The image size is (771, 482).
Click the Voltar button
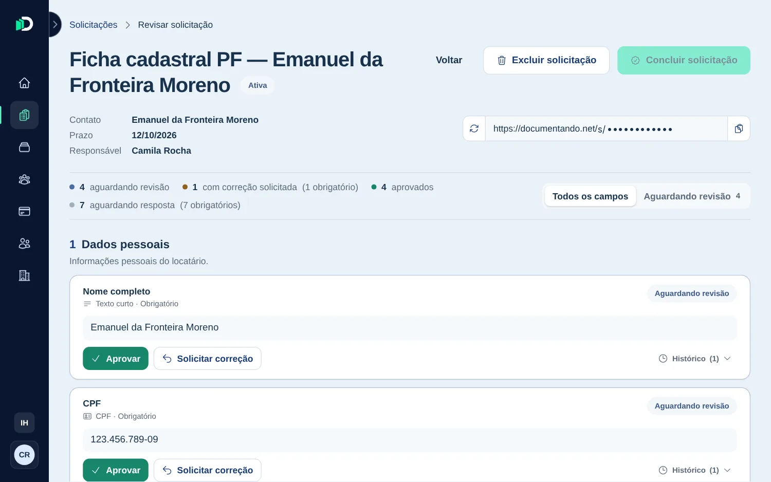(x=449, y=60)
